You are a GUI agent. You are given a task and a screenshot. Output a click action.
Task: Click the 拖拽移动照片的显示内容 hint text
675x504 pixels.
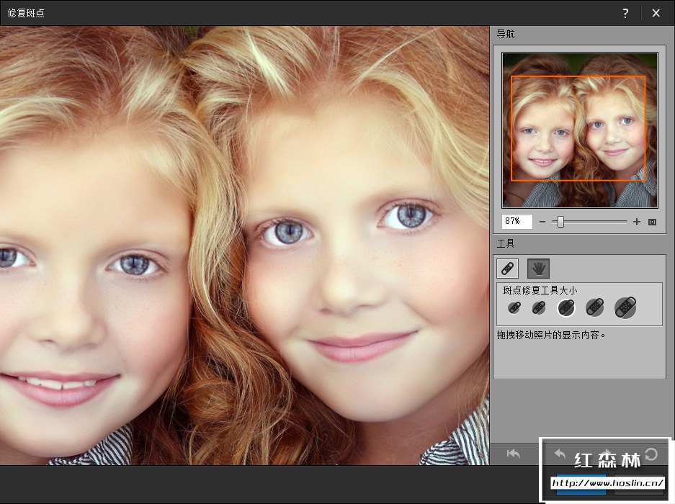[551, 335]
